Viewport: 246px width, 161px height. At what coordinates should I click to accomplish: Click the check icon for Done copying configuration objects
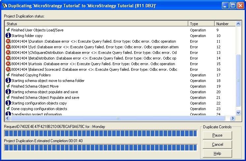8,108
